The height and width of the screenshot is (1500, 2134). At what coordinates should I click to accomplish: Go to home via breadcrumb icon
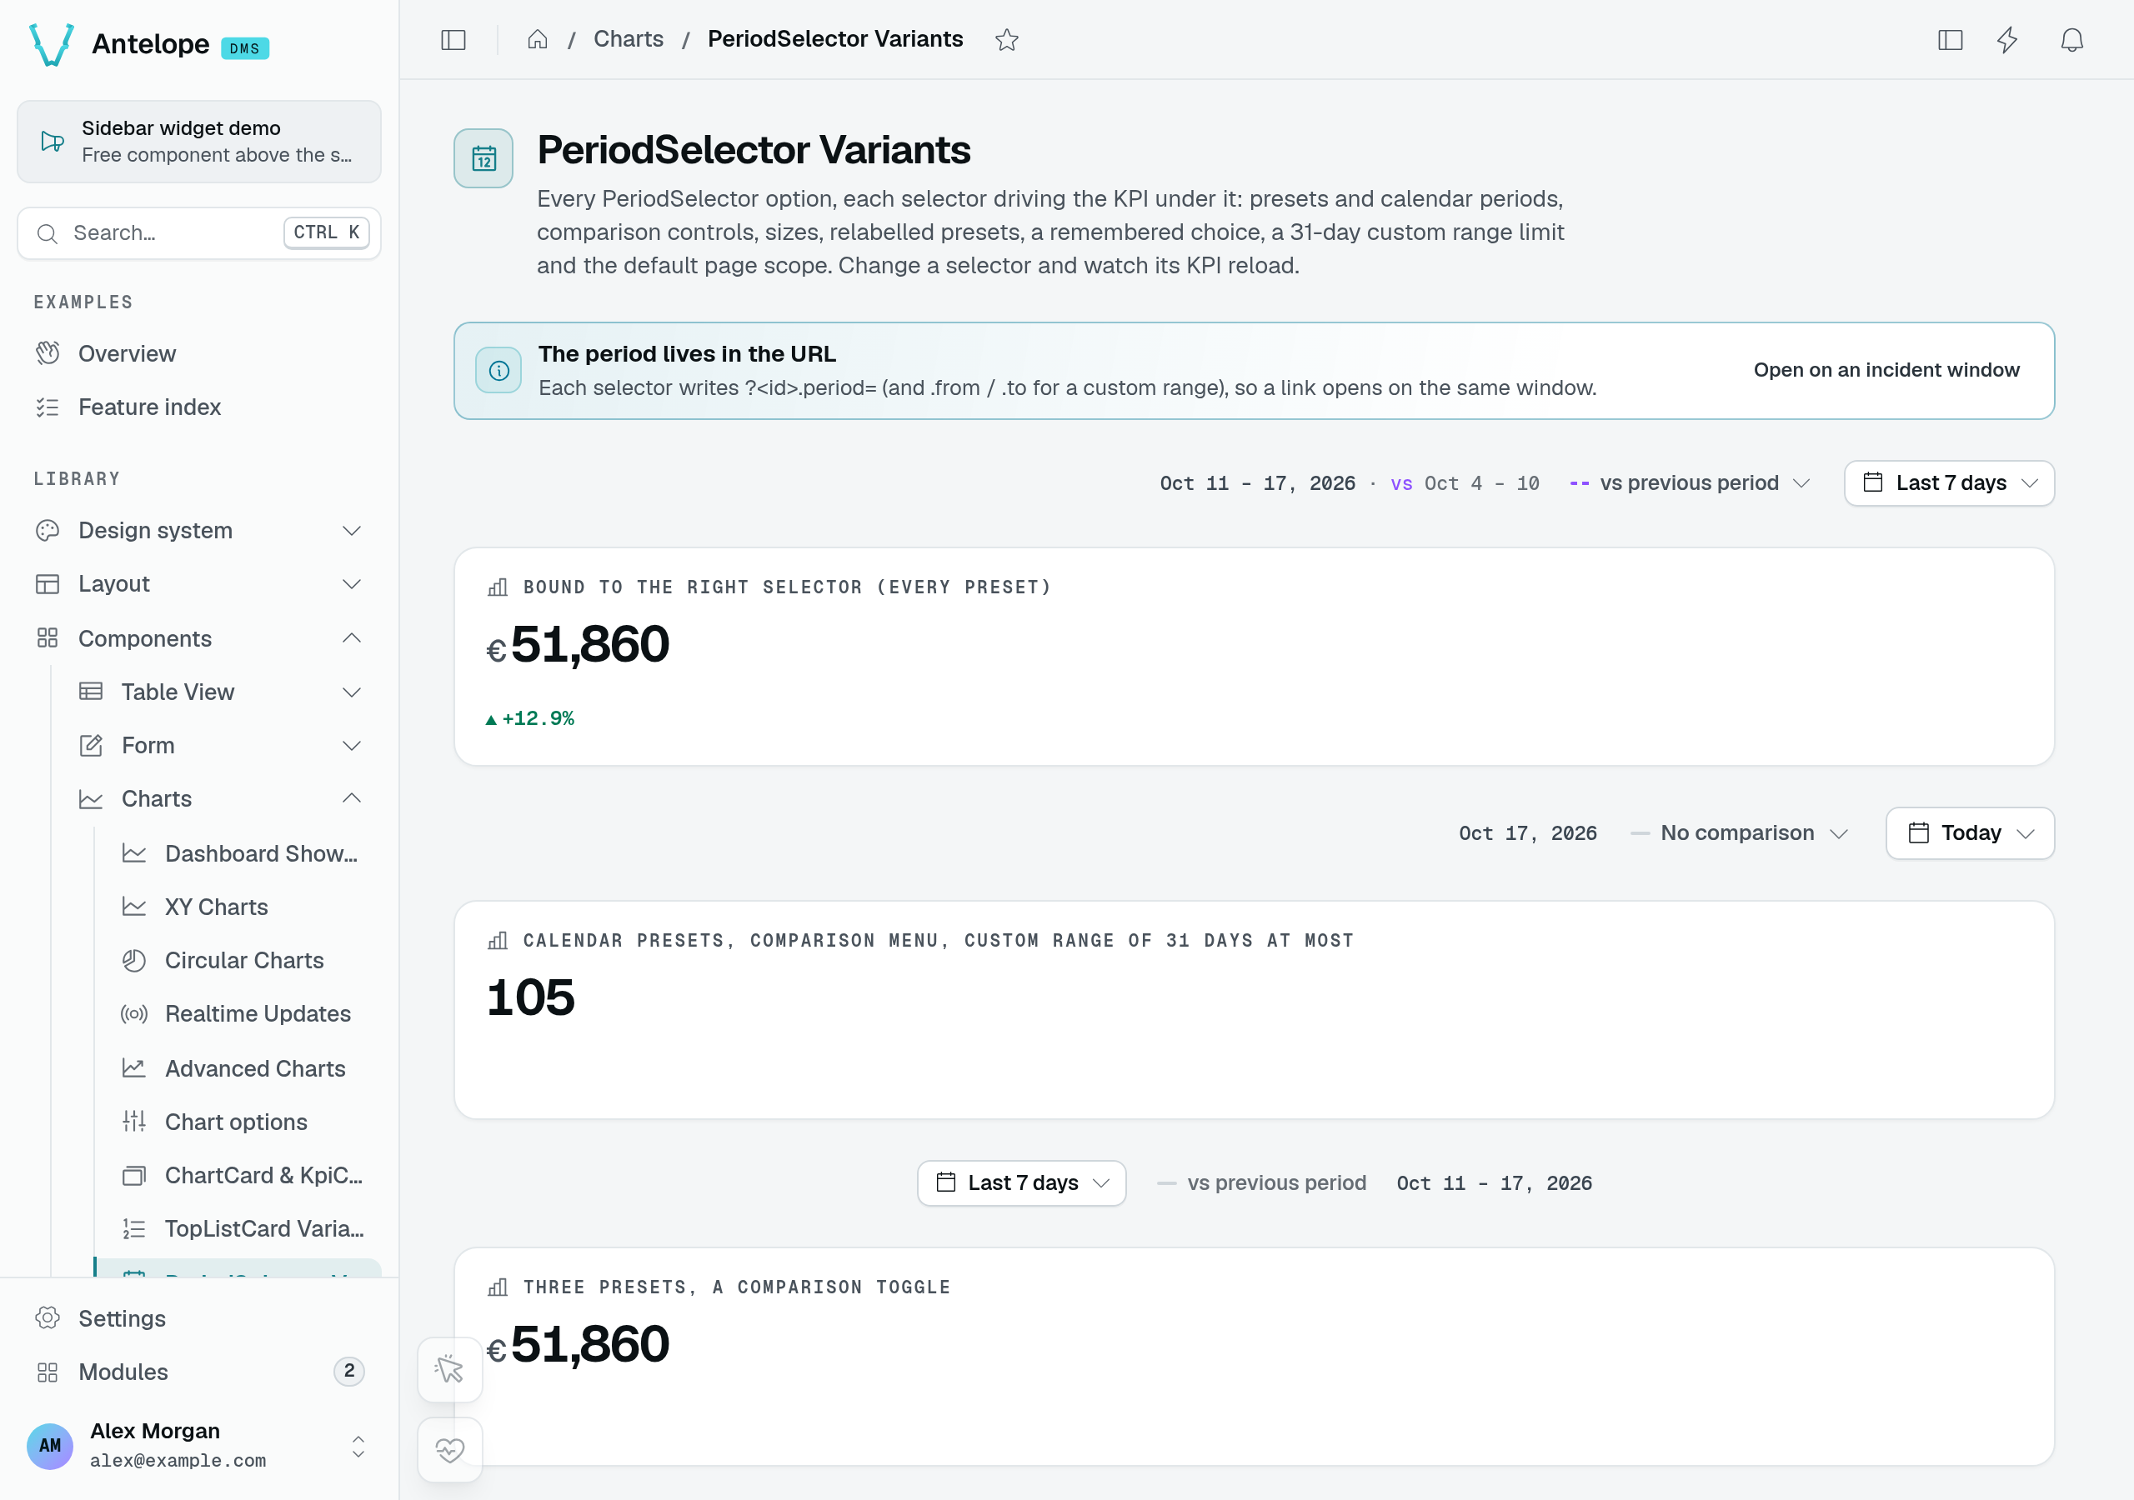537,39
